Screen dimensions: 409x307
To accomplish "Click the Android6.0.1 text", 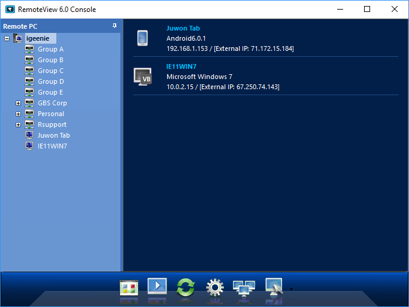I will (x=186, y=38).
